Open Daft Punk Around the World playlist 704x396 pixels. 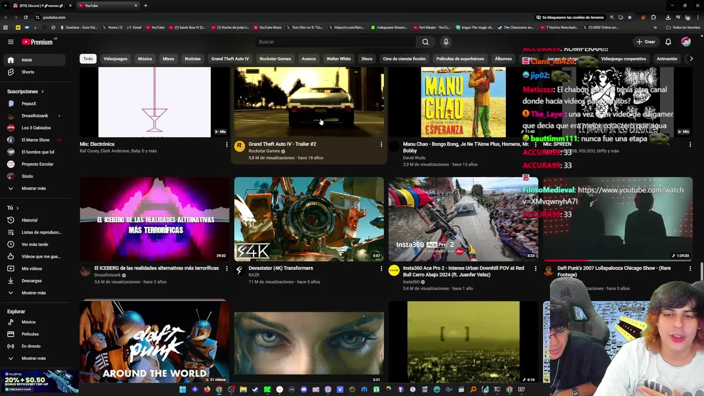point(155,342)
